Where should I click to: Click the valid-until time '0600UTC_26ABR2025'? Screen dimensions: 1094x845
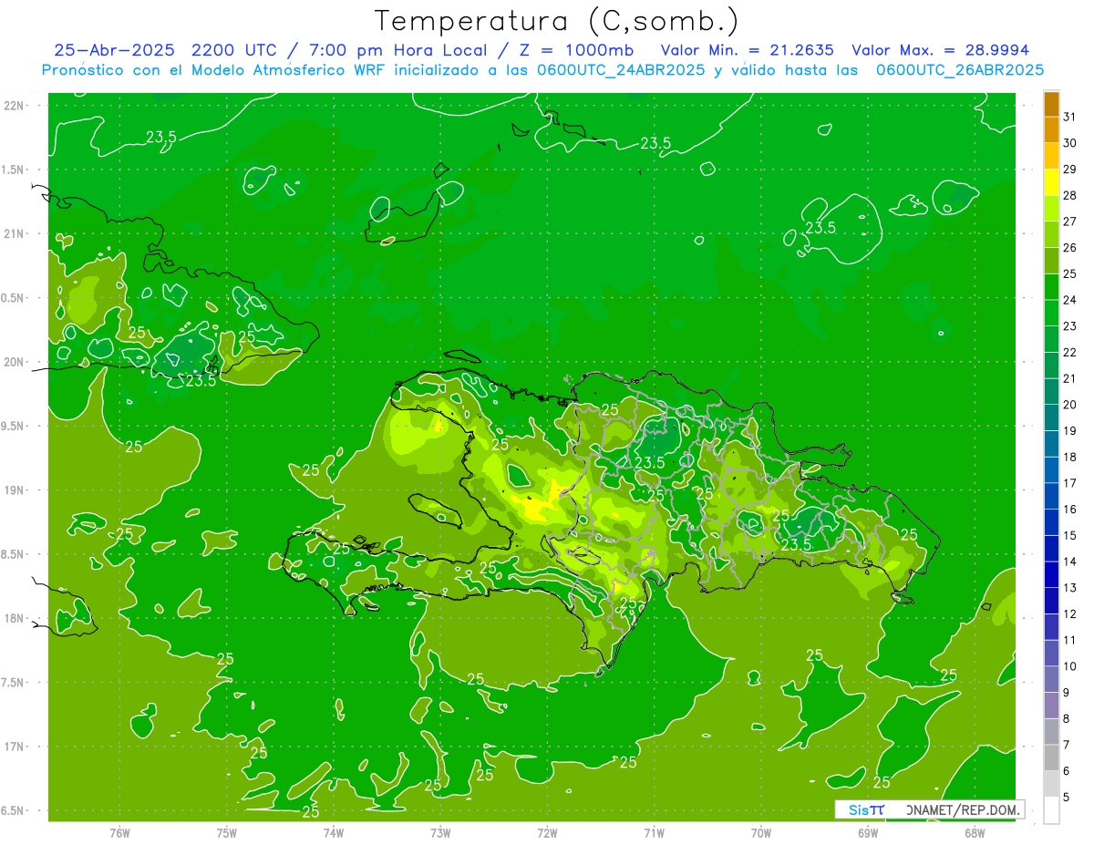960,70
